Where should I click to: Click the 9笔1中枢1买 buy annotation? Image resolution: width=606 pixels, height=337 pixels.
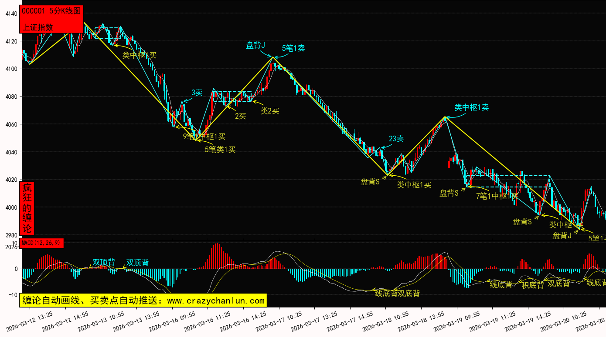click(x=204, y=137)
